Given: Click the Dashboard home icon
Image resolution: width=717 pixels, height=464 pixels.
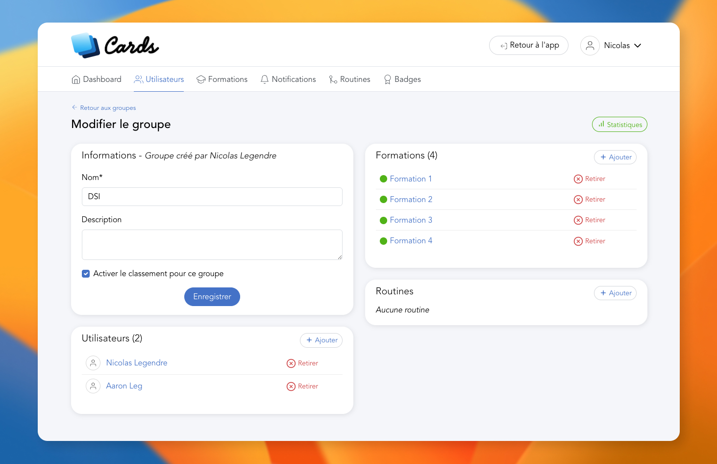Looking at the screenshot, I should point(76,79).
